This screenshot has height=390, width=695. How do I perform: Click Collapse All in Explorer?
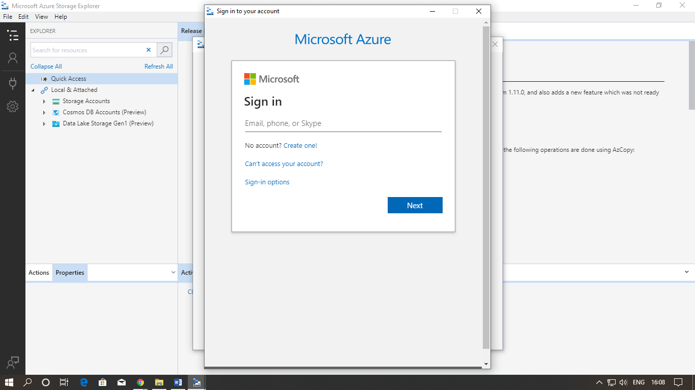(46, 67)
